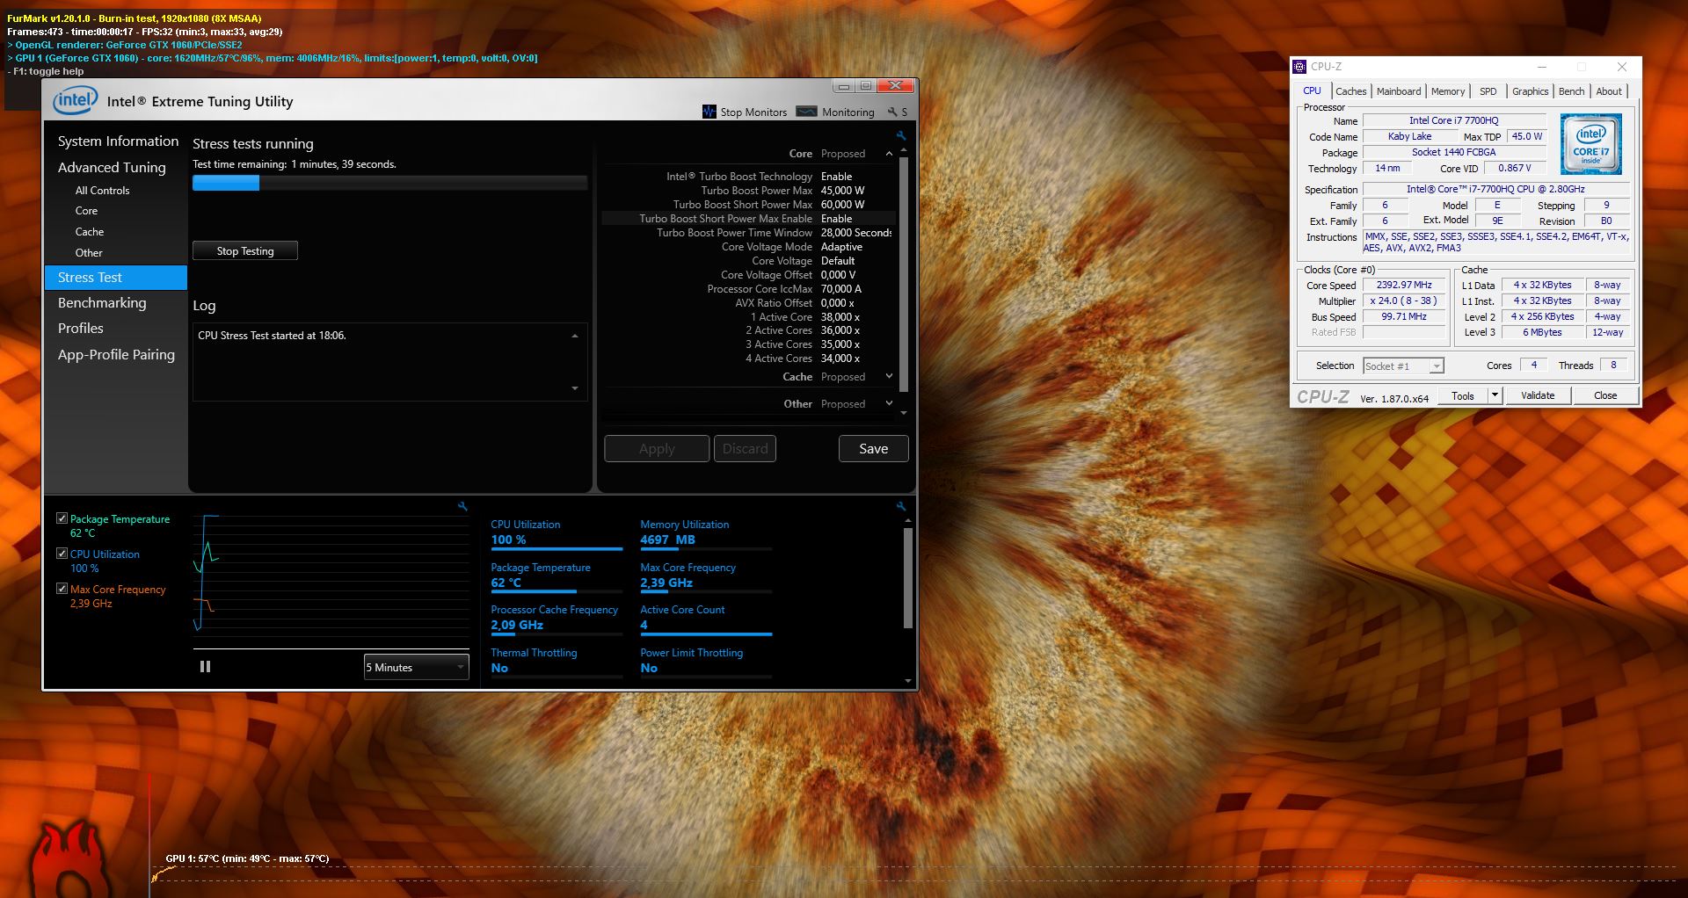Click the Power Limit Throttling monitor tile

[x=706, y=662]
